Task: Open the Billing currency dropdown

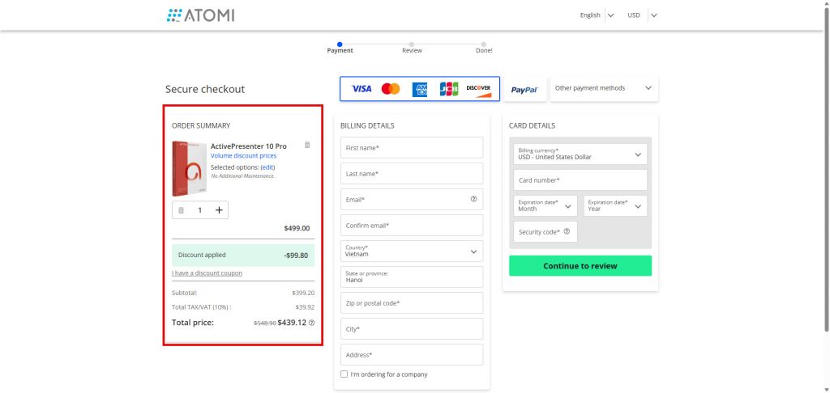Action: [580, 154]
